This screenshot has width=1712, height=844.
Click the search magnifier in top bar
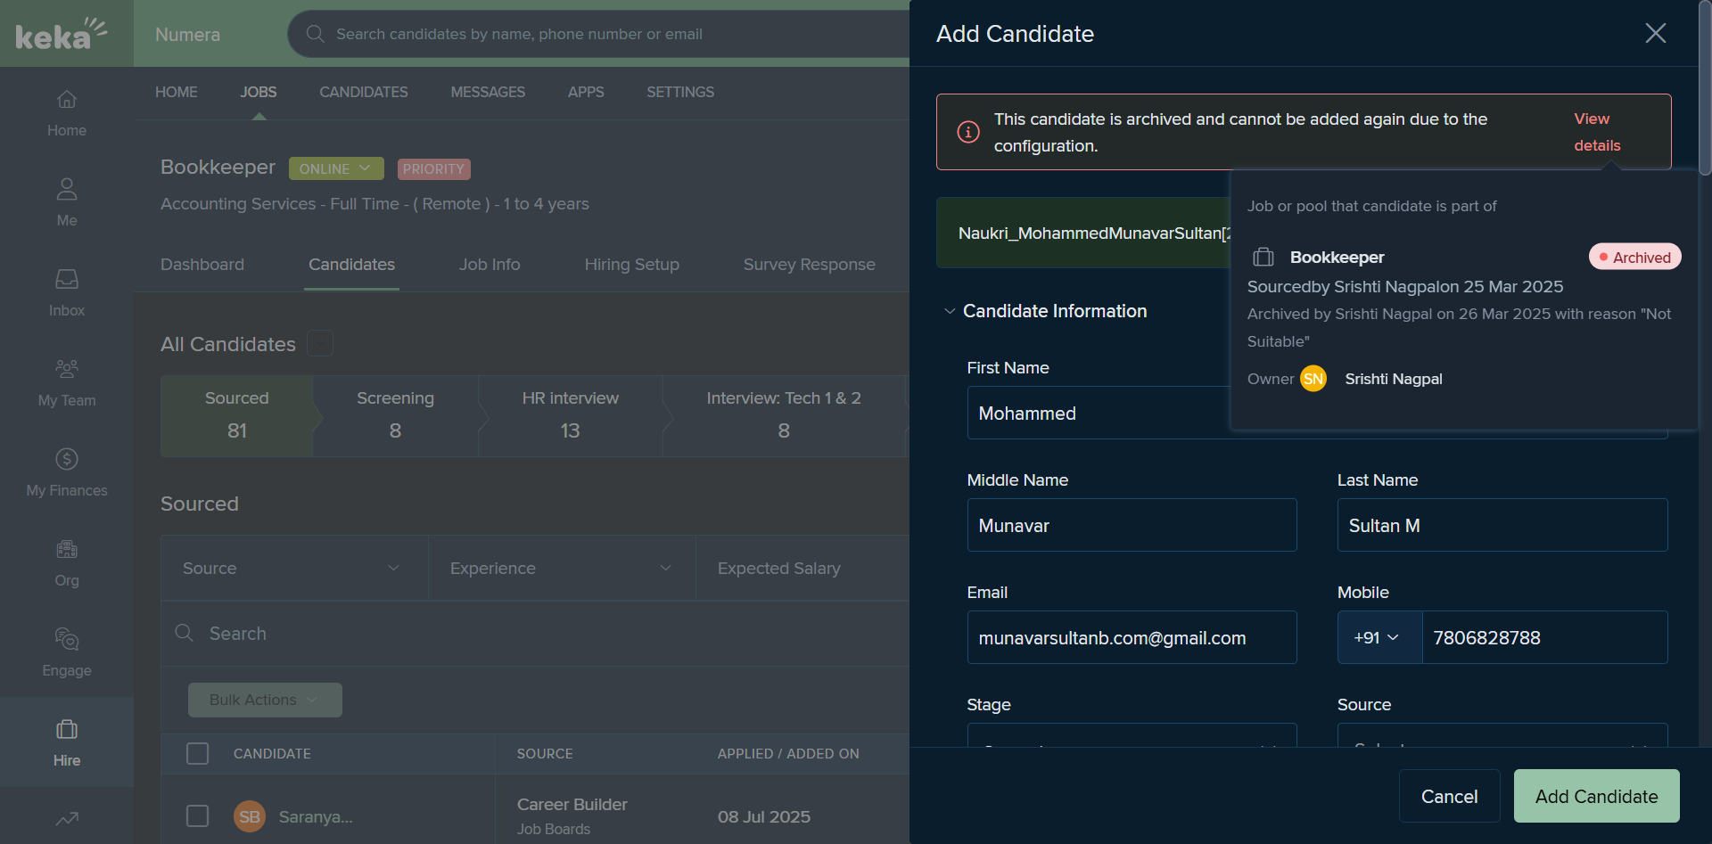(x=315, y=34)
